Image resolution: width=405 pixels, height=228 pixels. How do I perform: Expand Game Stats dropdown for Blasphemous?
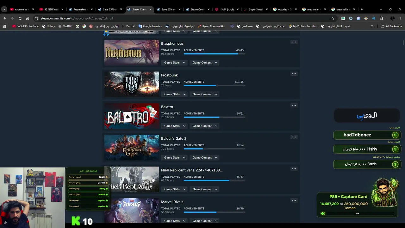pyautogui.click(x=175, y=63)
